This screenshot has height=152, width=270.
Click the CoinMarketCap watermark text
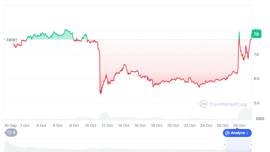point(224,104)
